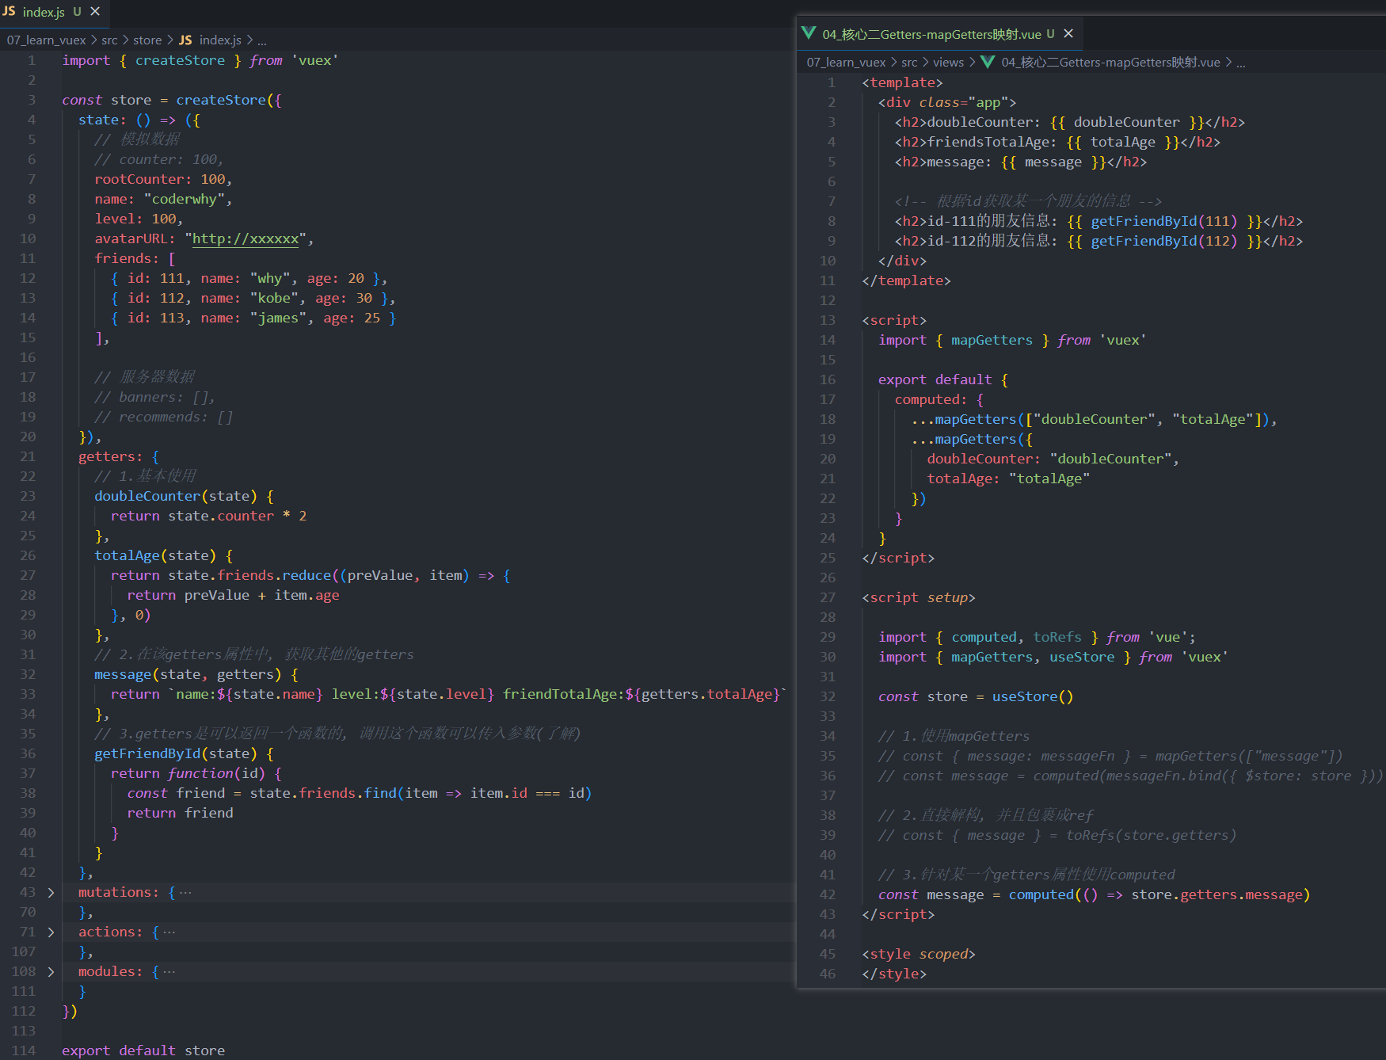
Task: Click 'export default store' line
Action: [143, 1050]
